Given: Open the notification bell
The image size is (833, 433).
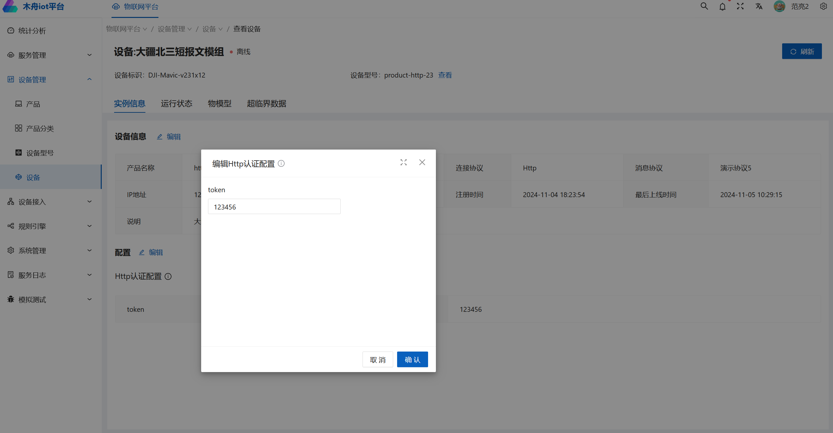Looking at the screenshot, I should point(722,7).
